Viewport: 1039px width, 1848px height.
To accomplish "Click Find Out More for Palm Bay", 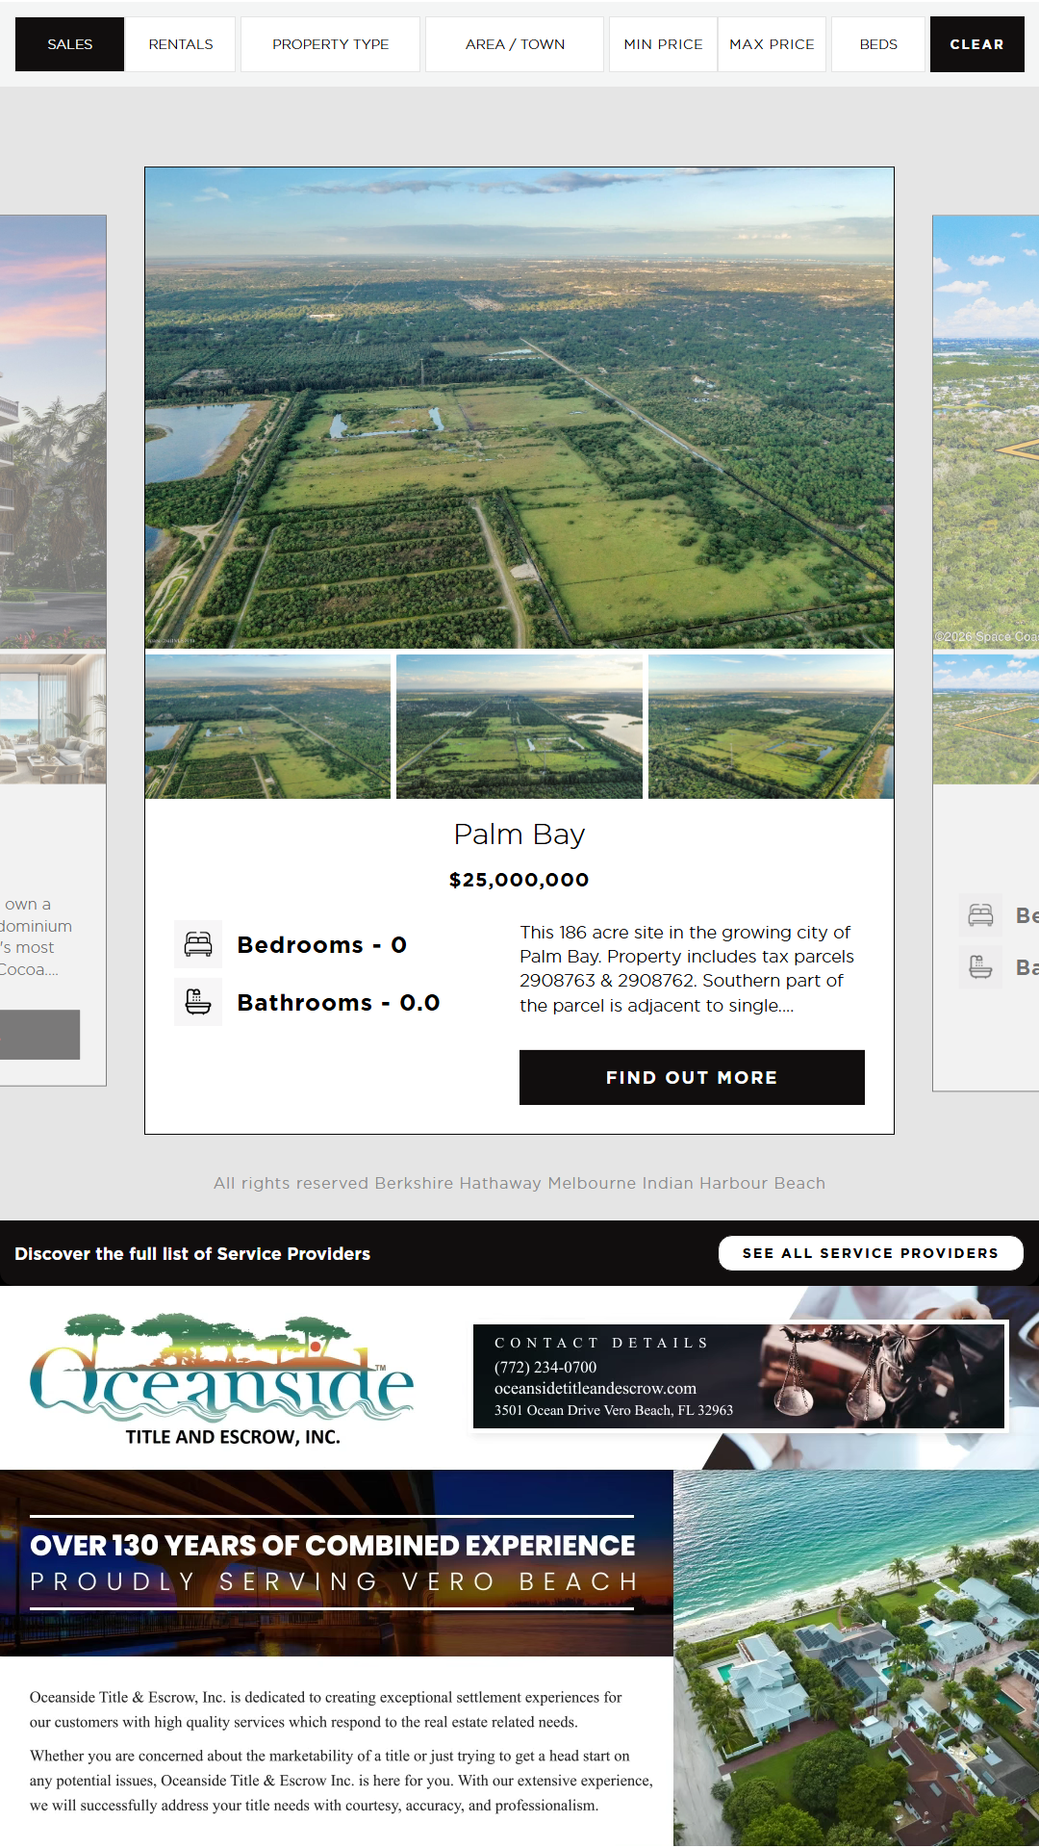I will pyautogui.click(x=692, y=1077).
